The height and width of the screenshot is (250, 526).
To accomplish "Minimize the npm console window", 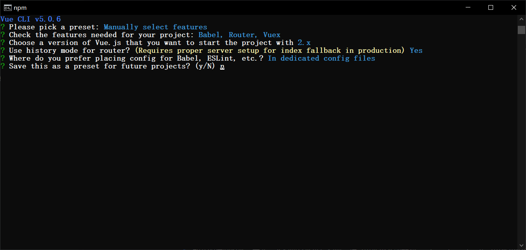I will click(x=468, y=7).
